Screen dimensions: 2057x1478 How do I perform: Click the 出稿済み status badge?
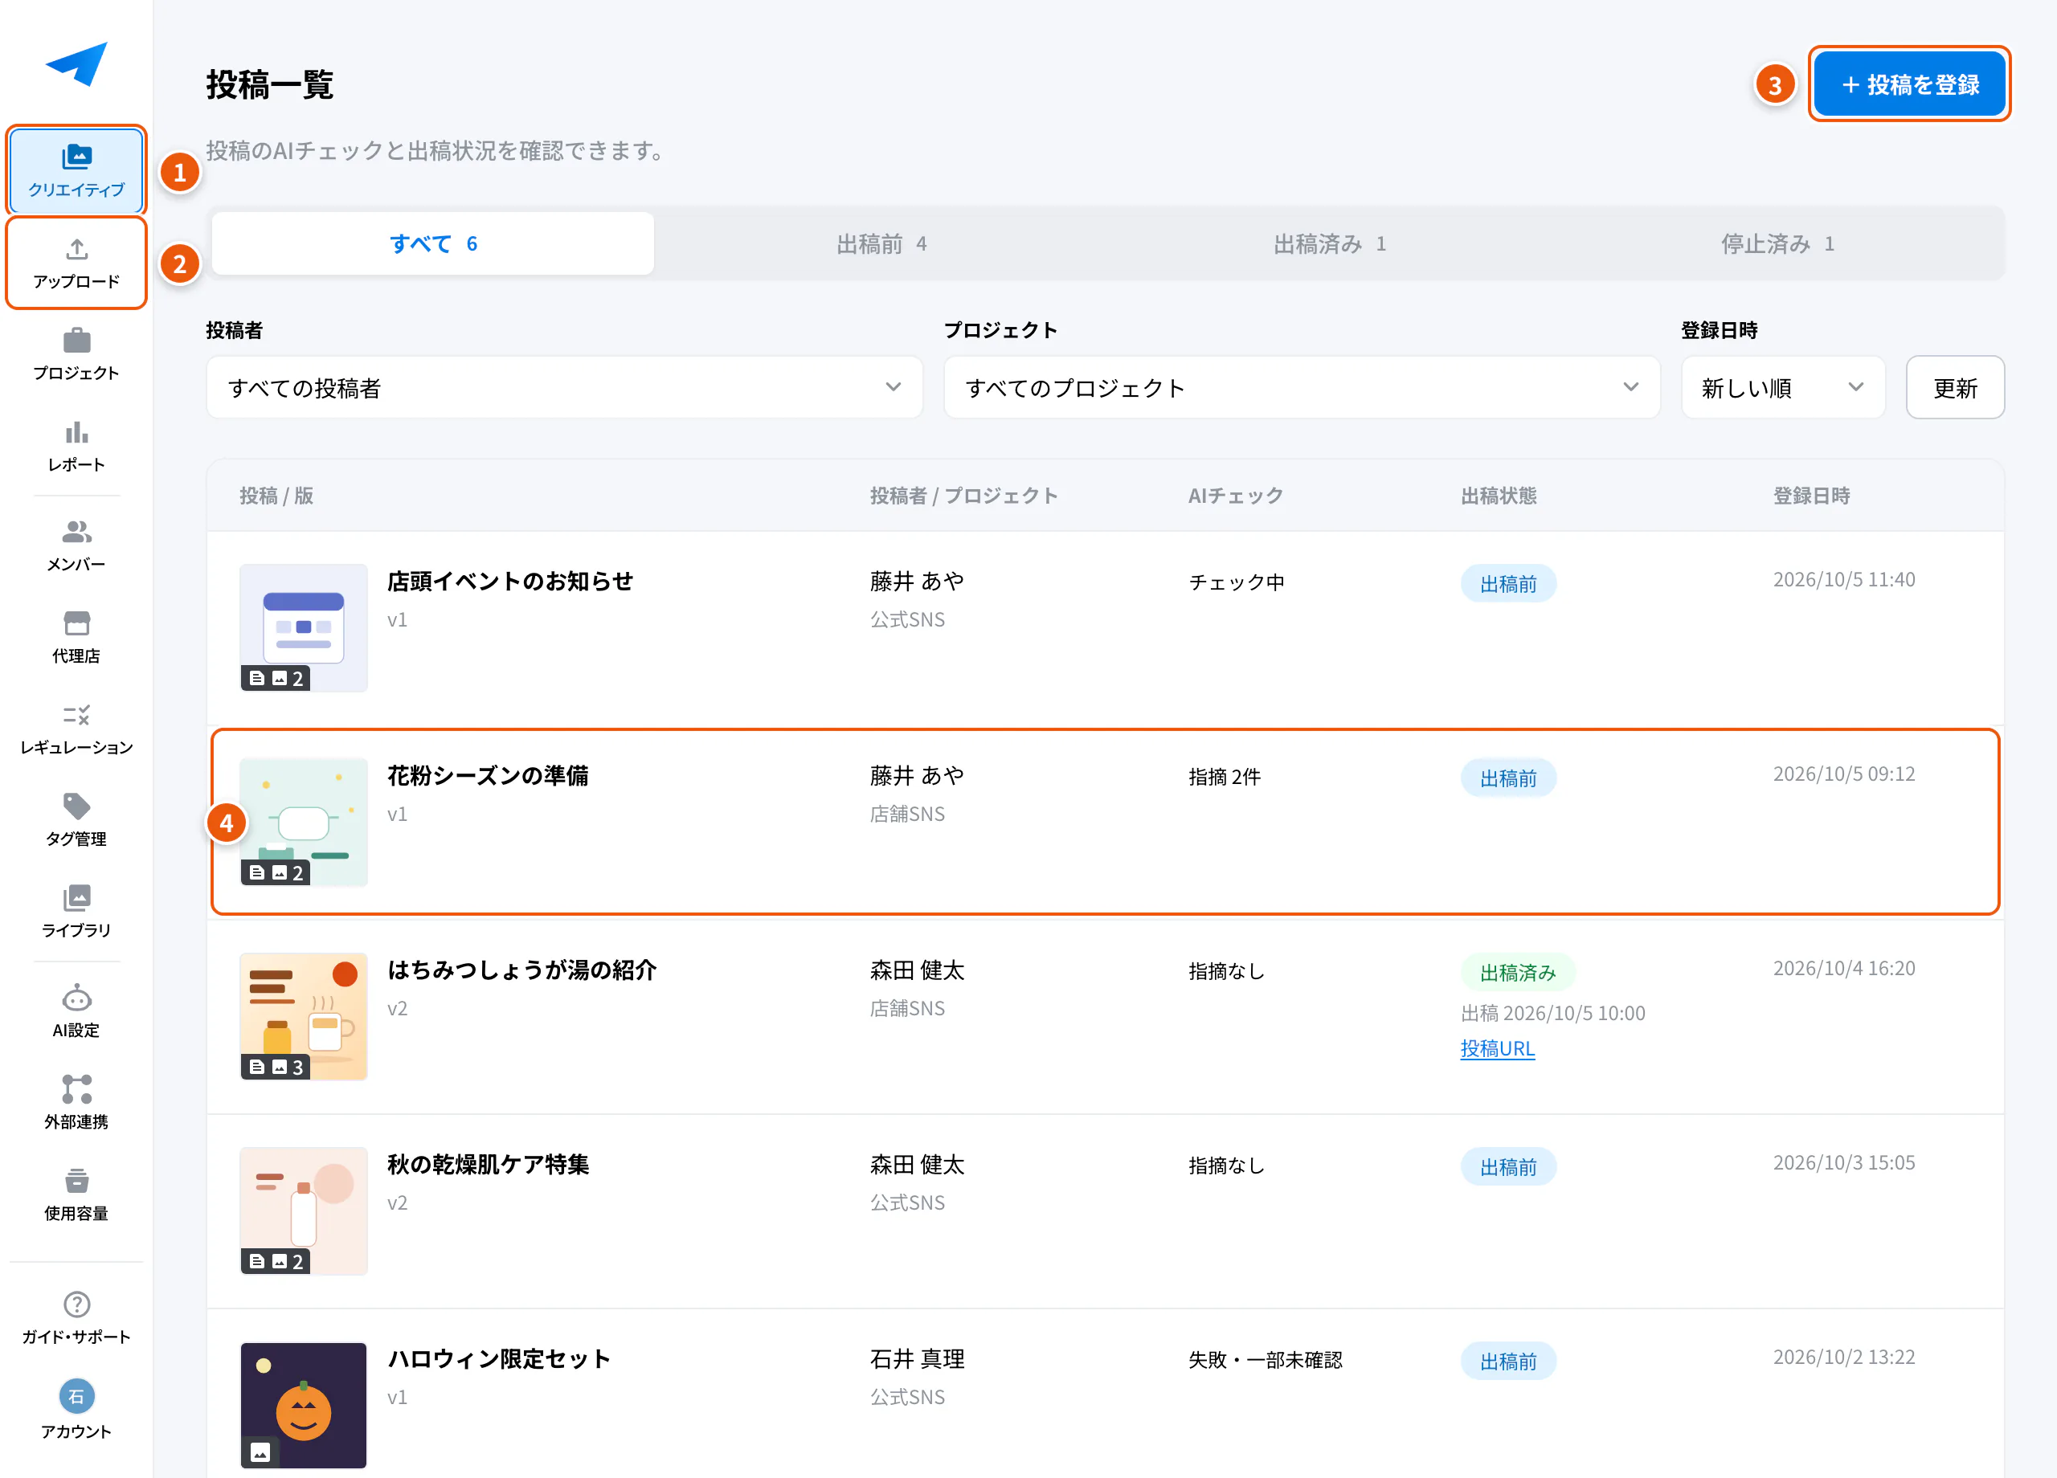[1517, 972]
